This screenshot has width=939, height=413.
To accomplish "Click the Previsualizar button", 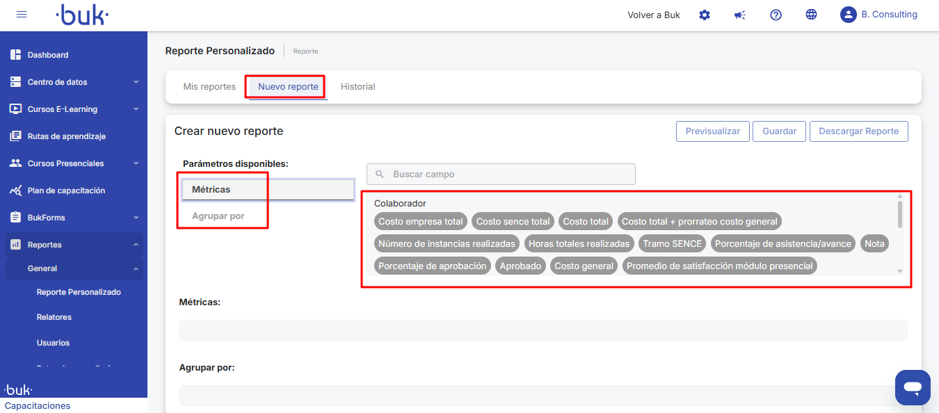I will (x=712, y=131).
